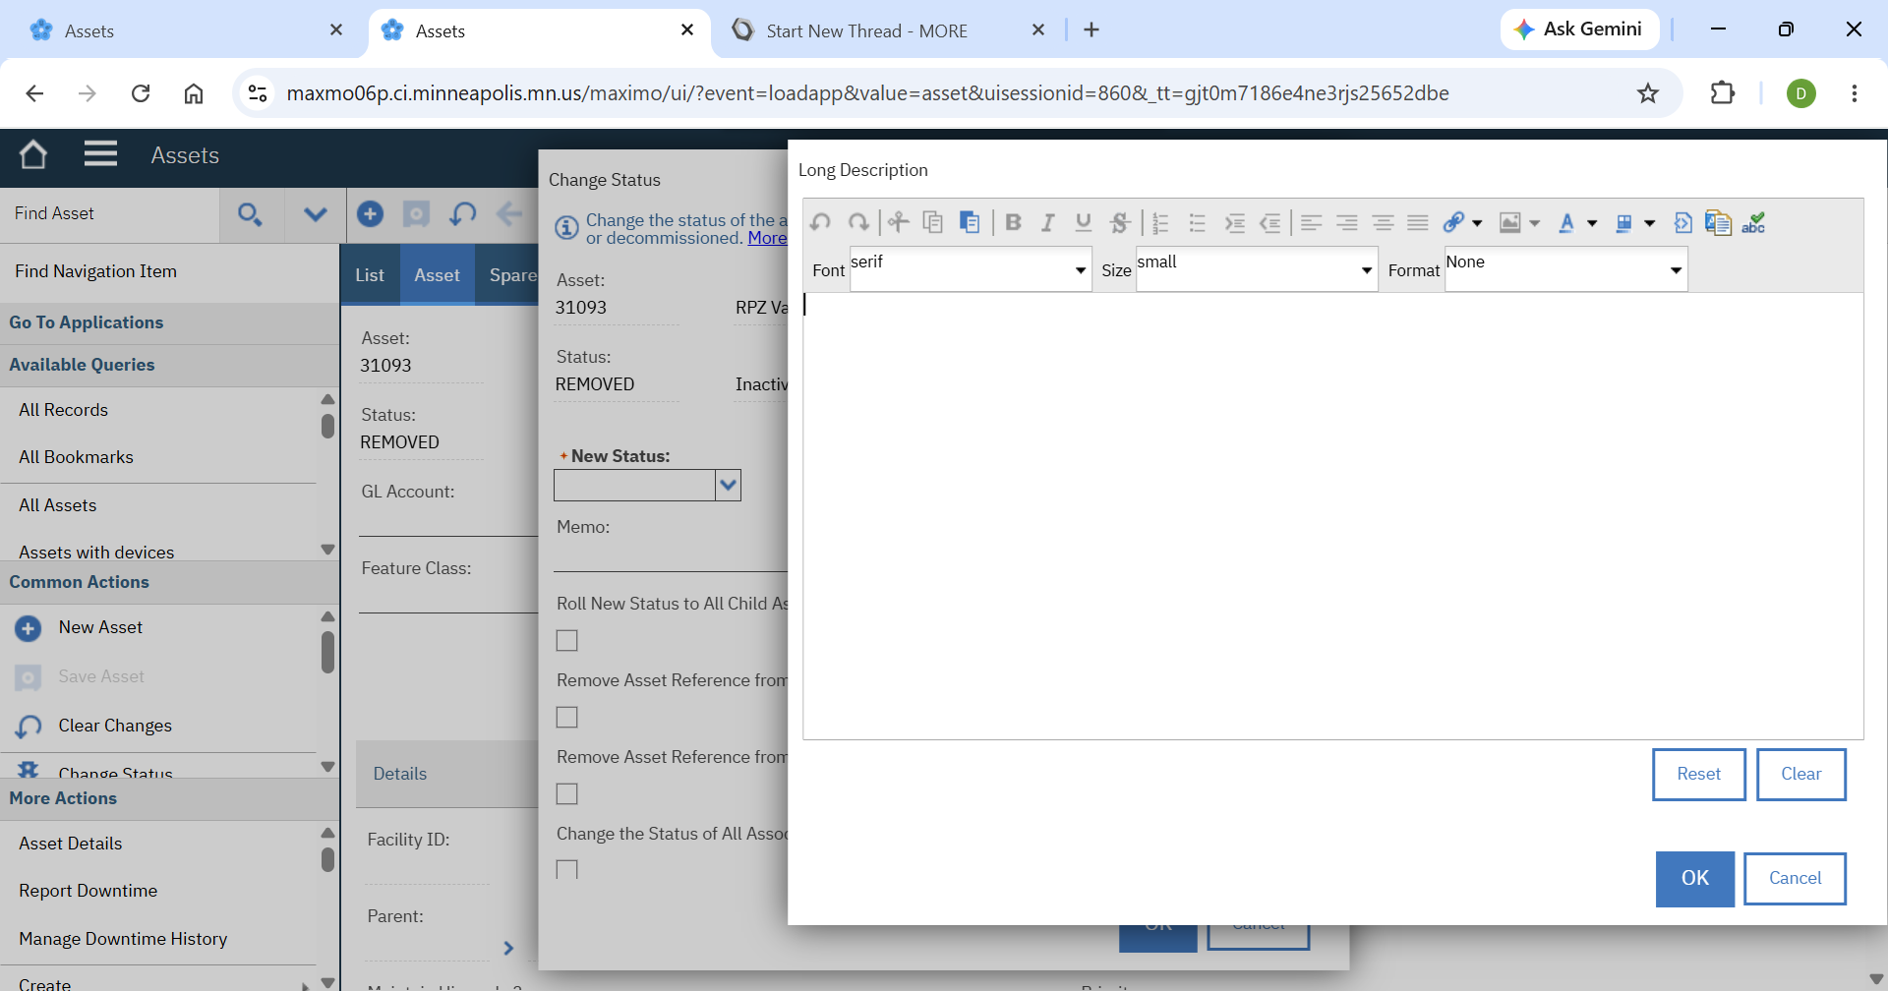This screenshot has height=991, width=1888.
Task: Check box under Change the Status of All Asso
Action: 567,870
